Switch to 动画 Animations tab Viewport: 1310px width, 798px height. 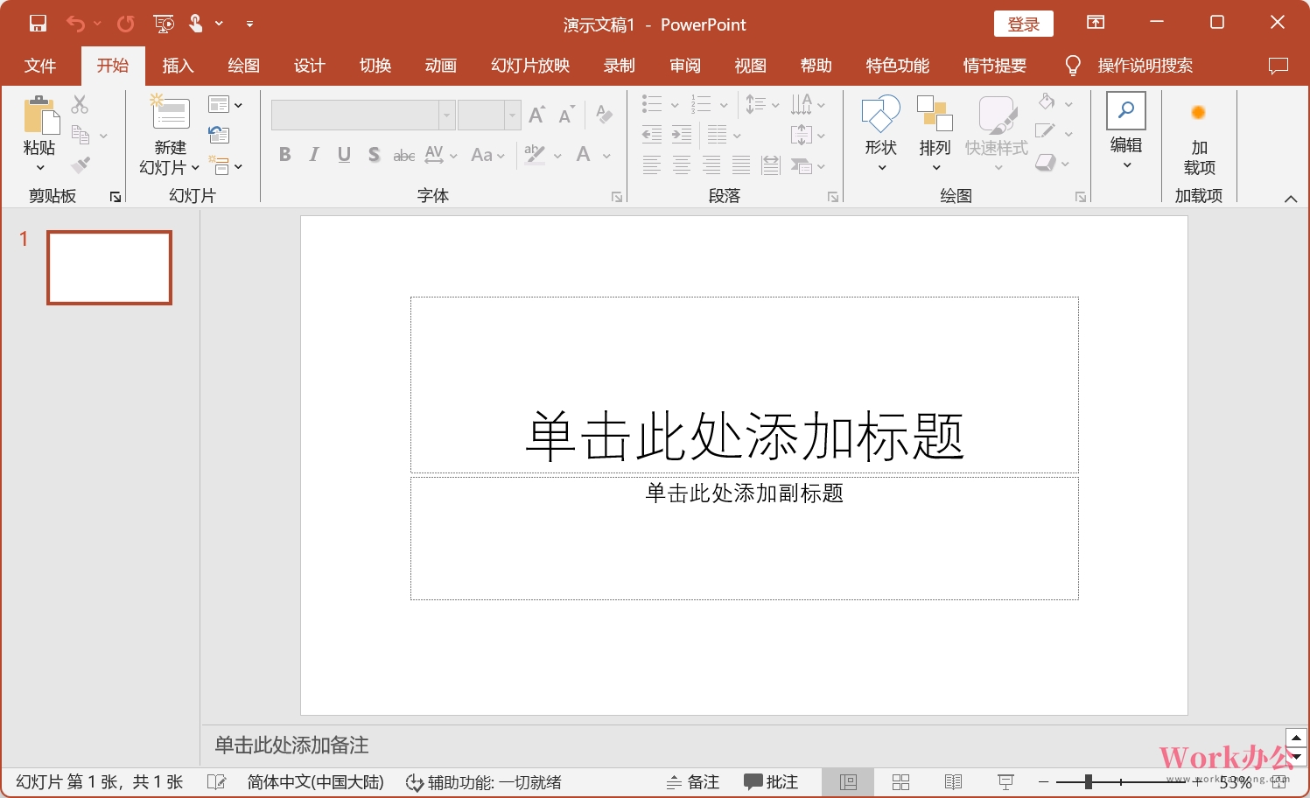[x=440, y=66]
